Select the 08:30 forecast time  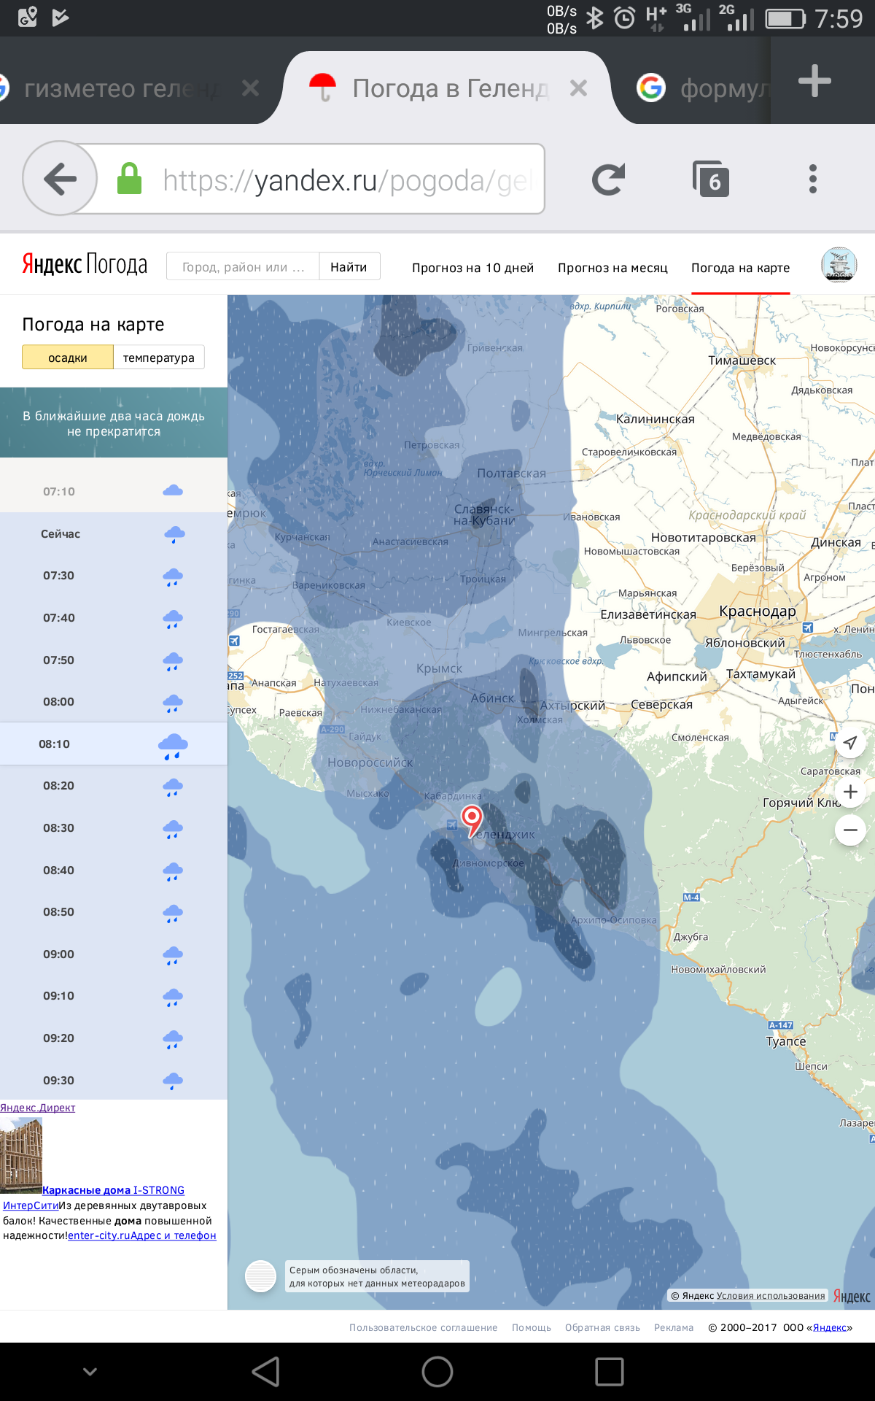click(x=114, y=828)
